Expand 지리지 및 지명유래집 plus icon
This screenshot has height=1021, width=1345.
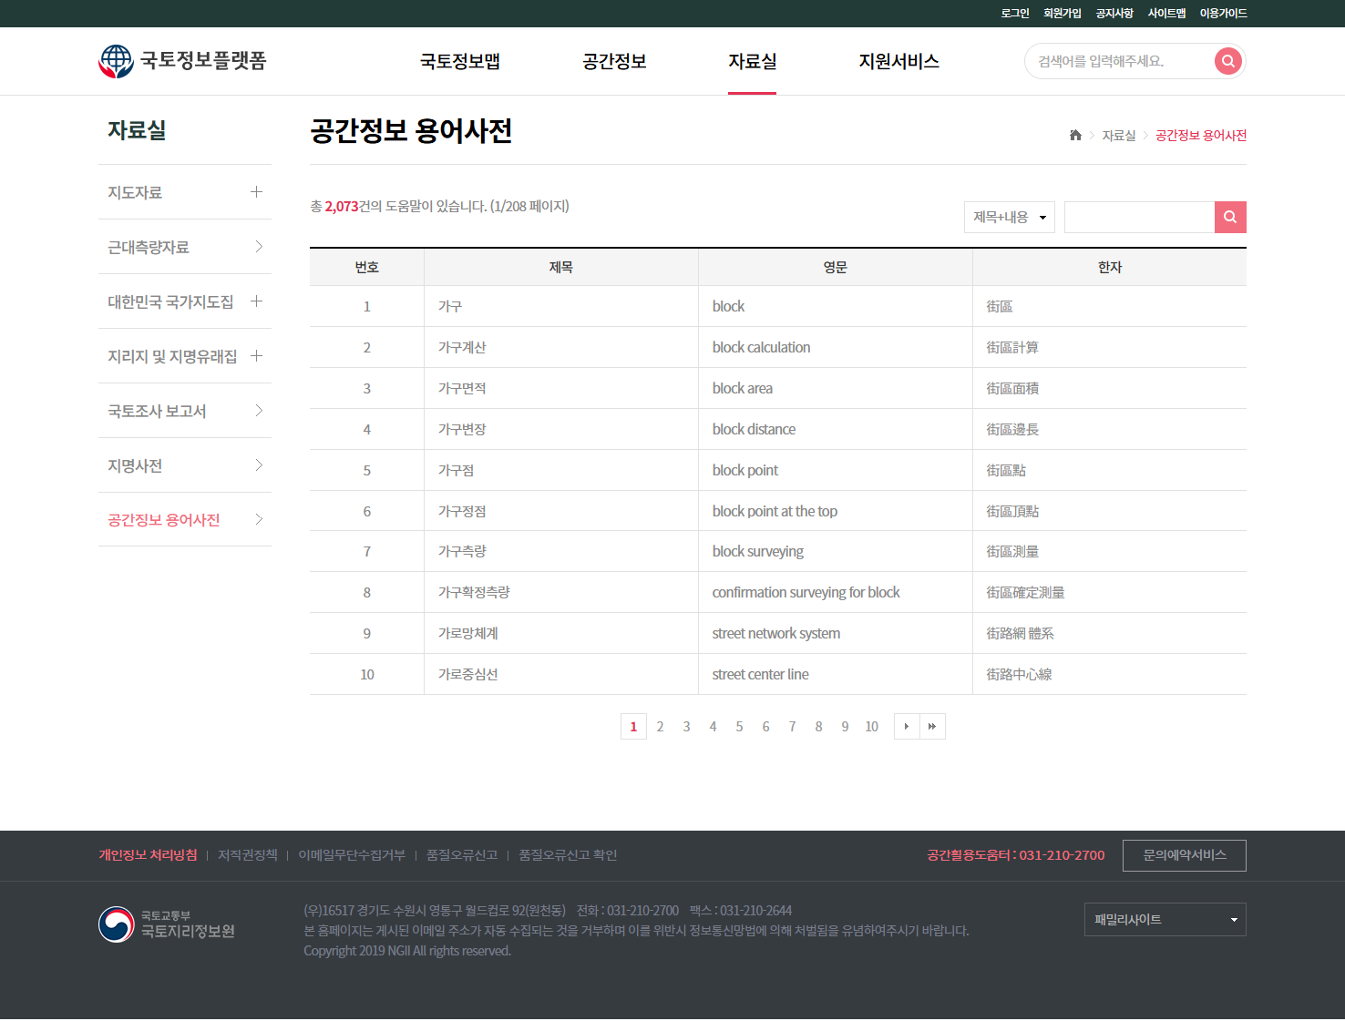(x=256, y=356)
